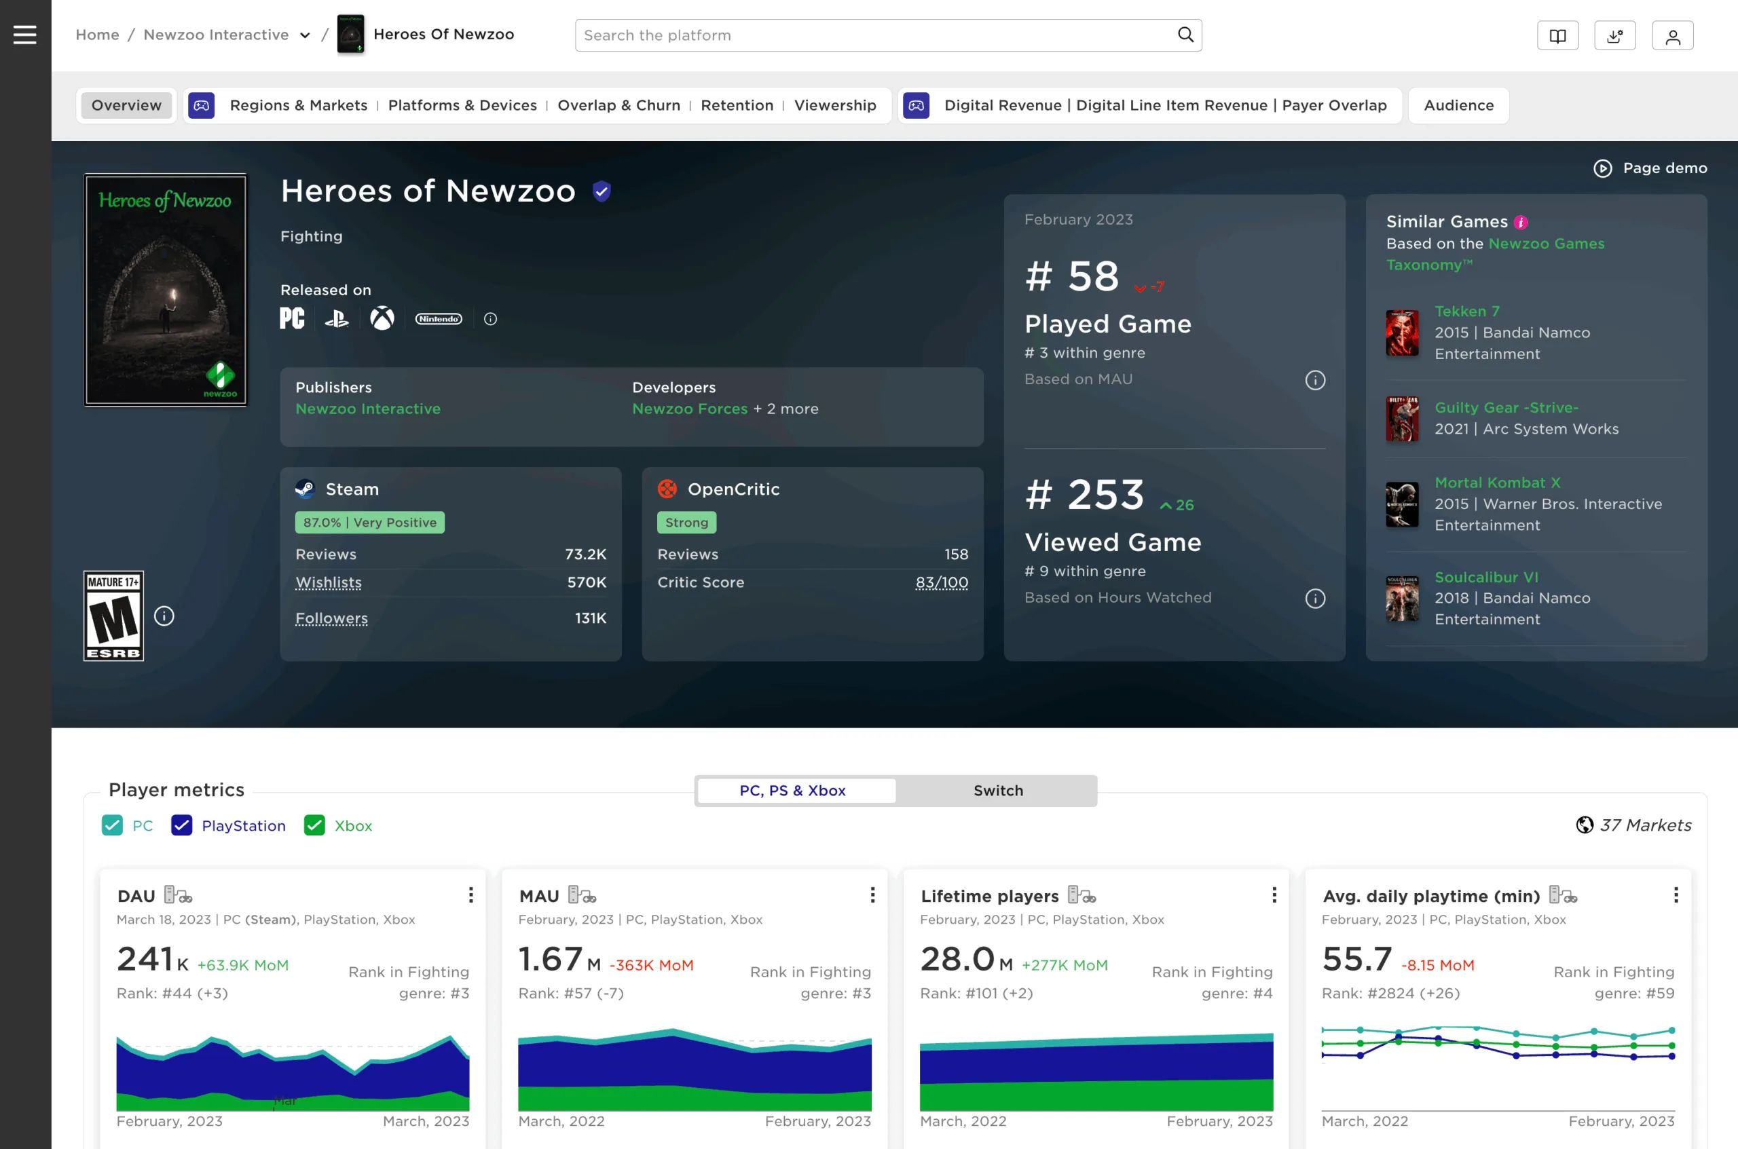The height and width of the screenshot is (1149, 1738).
Task: Select the Switch platform tab
Action: click(x=997, y=791)
